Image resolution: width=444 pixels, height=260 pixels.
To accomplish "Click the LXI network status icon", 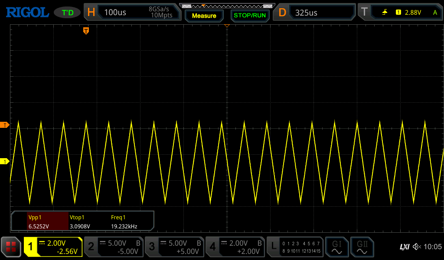I will (405, 247).
